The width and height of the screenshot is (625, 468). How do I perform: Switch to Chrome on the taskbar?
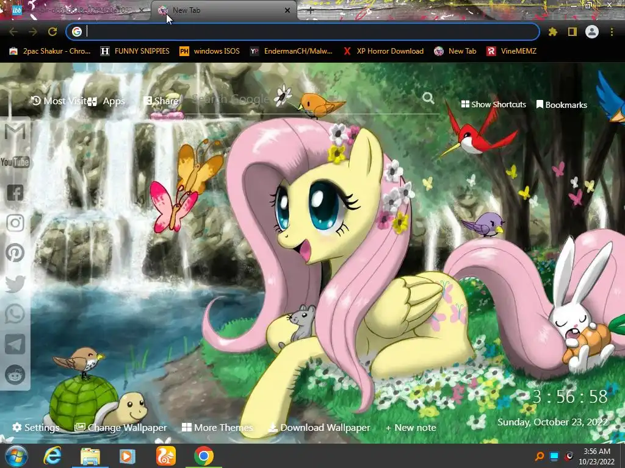(204, 456)
